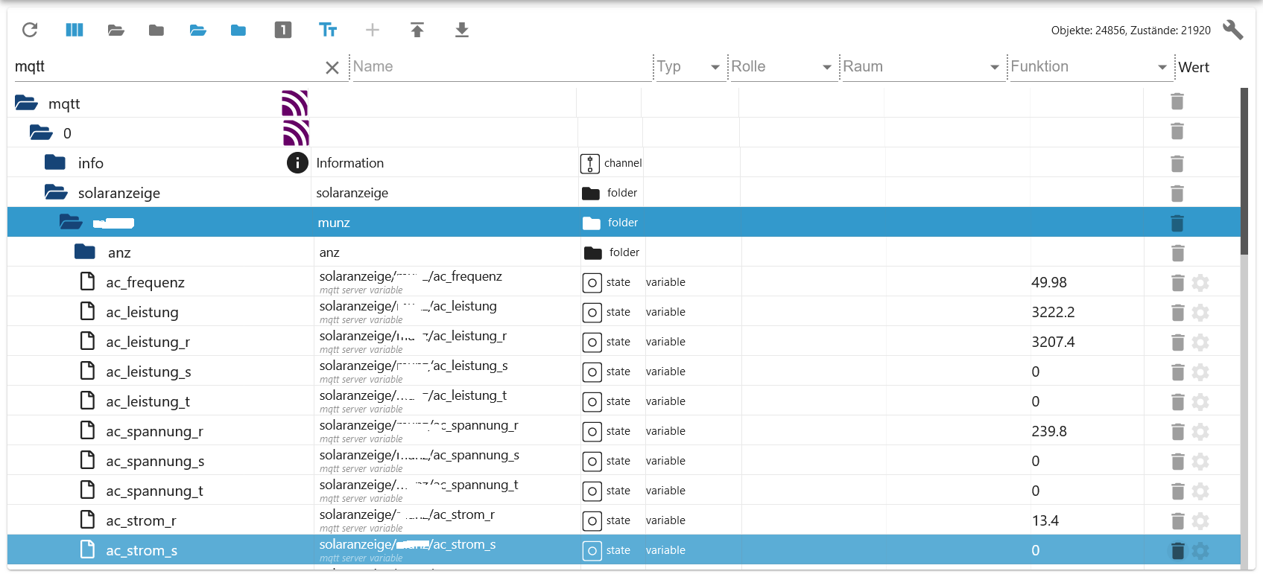Delete the solaranzeige folder row
This screenshot has width=1263, height=577.
(x=1177, y=194)
